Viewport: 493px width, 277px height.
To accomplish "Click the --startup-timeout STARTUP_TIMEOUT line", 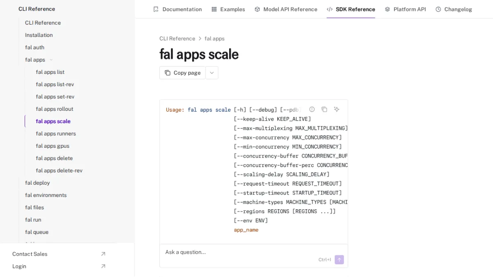I will 288,193.
